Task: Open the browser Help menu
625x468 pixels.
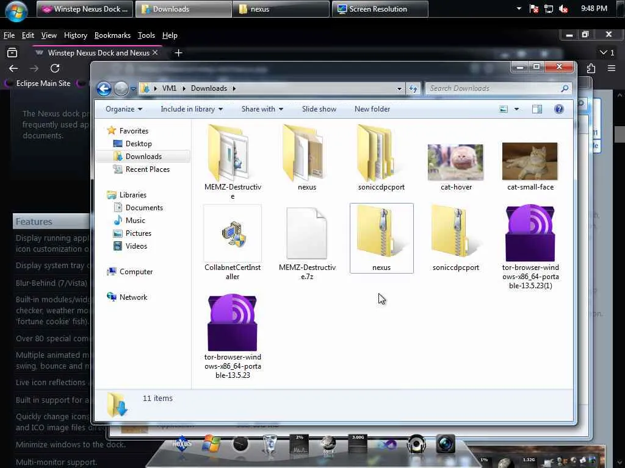Action: pos(170,35)
